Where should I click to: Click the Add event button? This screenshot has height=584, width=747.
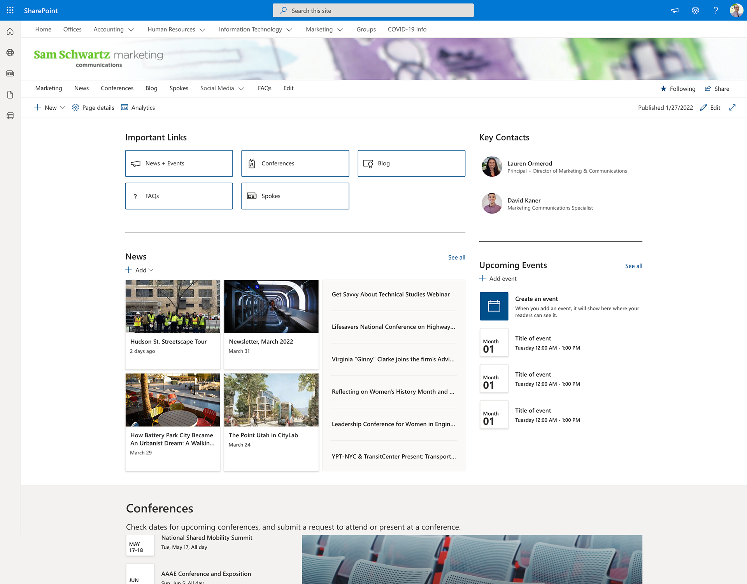point(498,279)
